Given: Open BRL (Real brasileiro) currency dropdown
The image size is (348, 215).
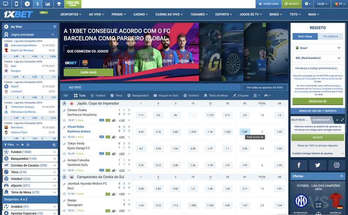Looking at the screenshot, I should coord(318,58).
